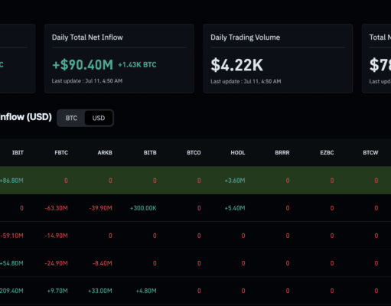Click Last update text under Net Inflow

(x=87, y=81)
